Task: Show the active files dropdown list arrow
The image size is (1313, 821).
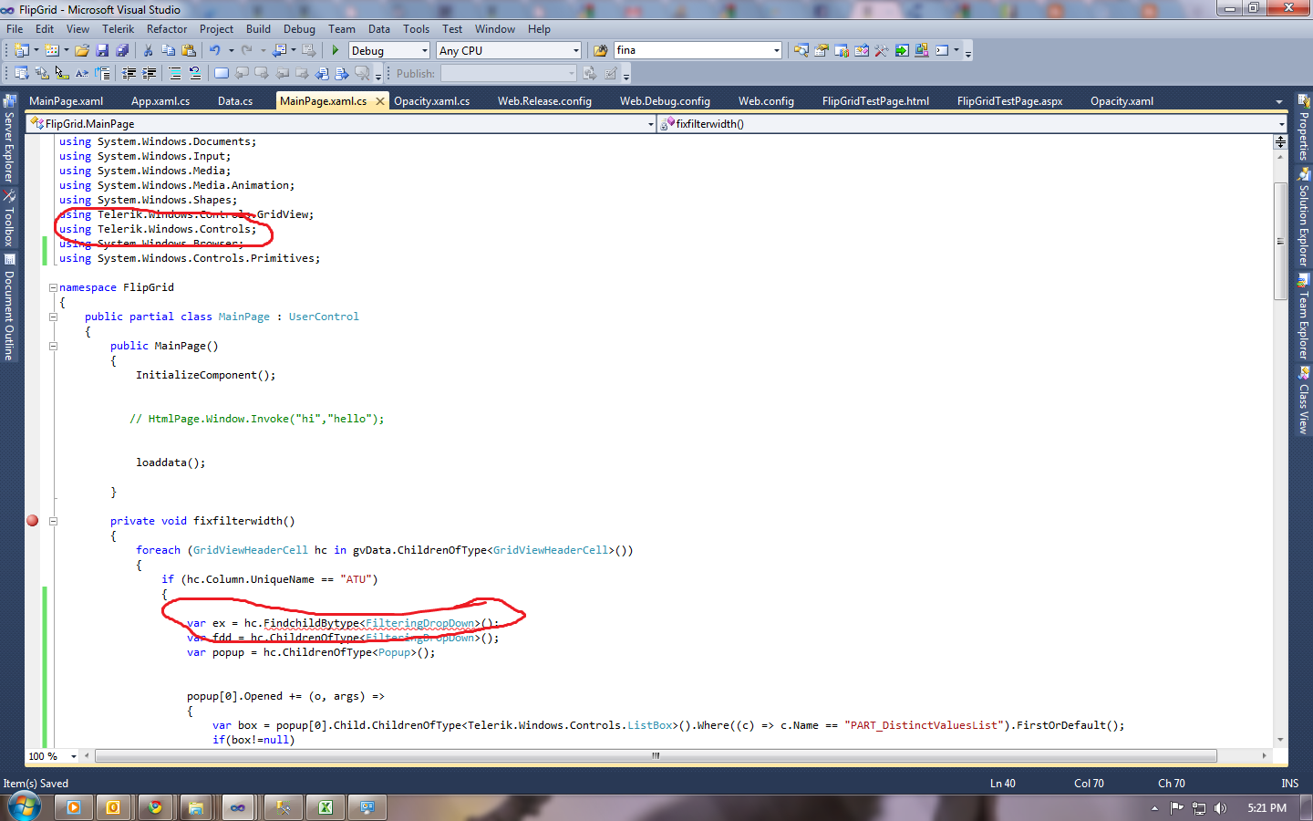Action: click(1278, 101)
